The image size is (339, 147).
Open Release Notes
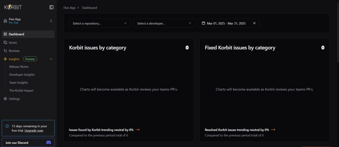click(19, 67)
